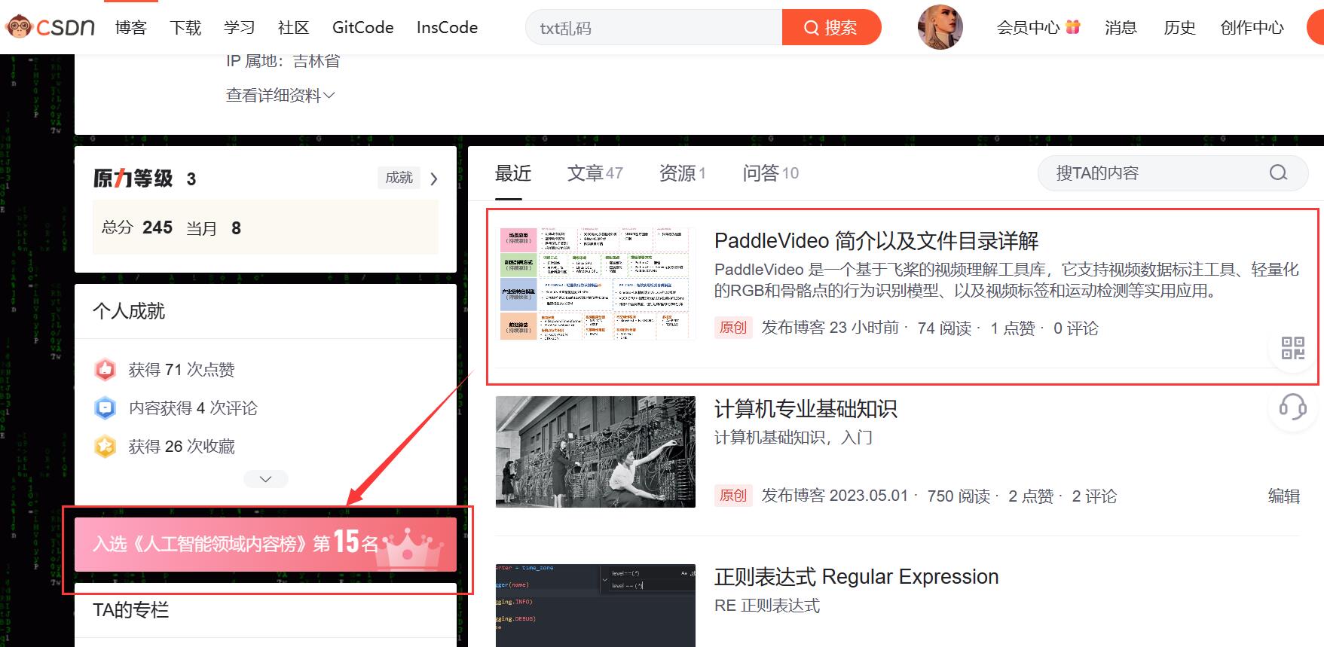Open the Regular Expression article thumbnail
Screen dimensions: 1324x647
tap(595, 606)
